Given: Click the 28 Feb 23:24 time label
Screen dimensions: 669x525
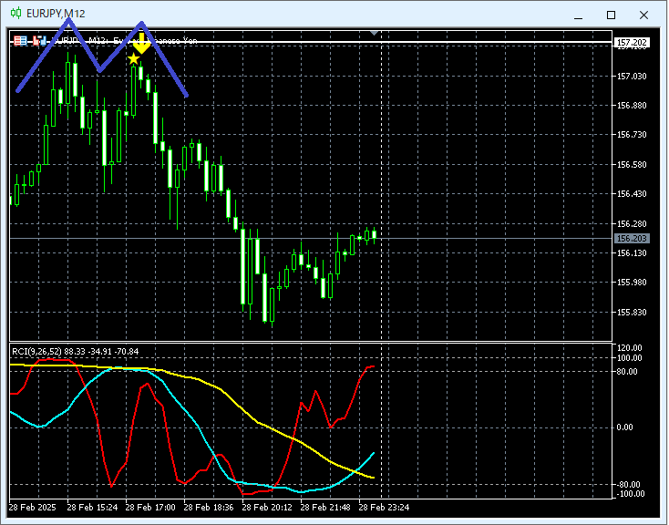Looking at the screenshot, I should point(384,508).
